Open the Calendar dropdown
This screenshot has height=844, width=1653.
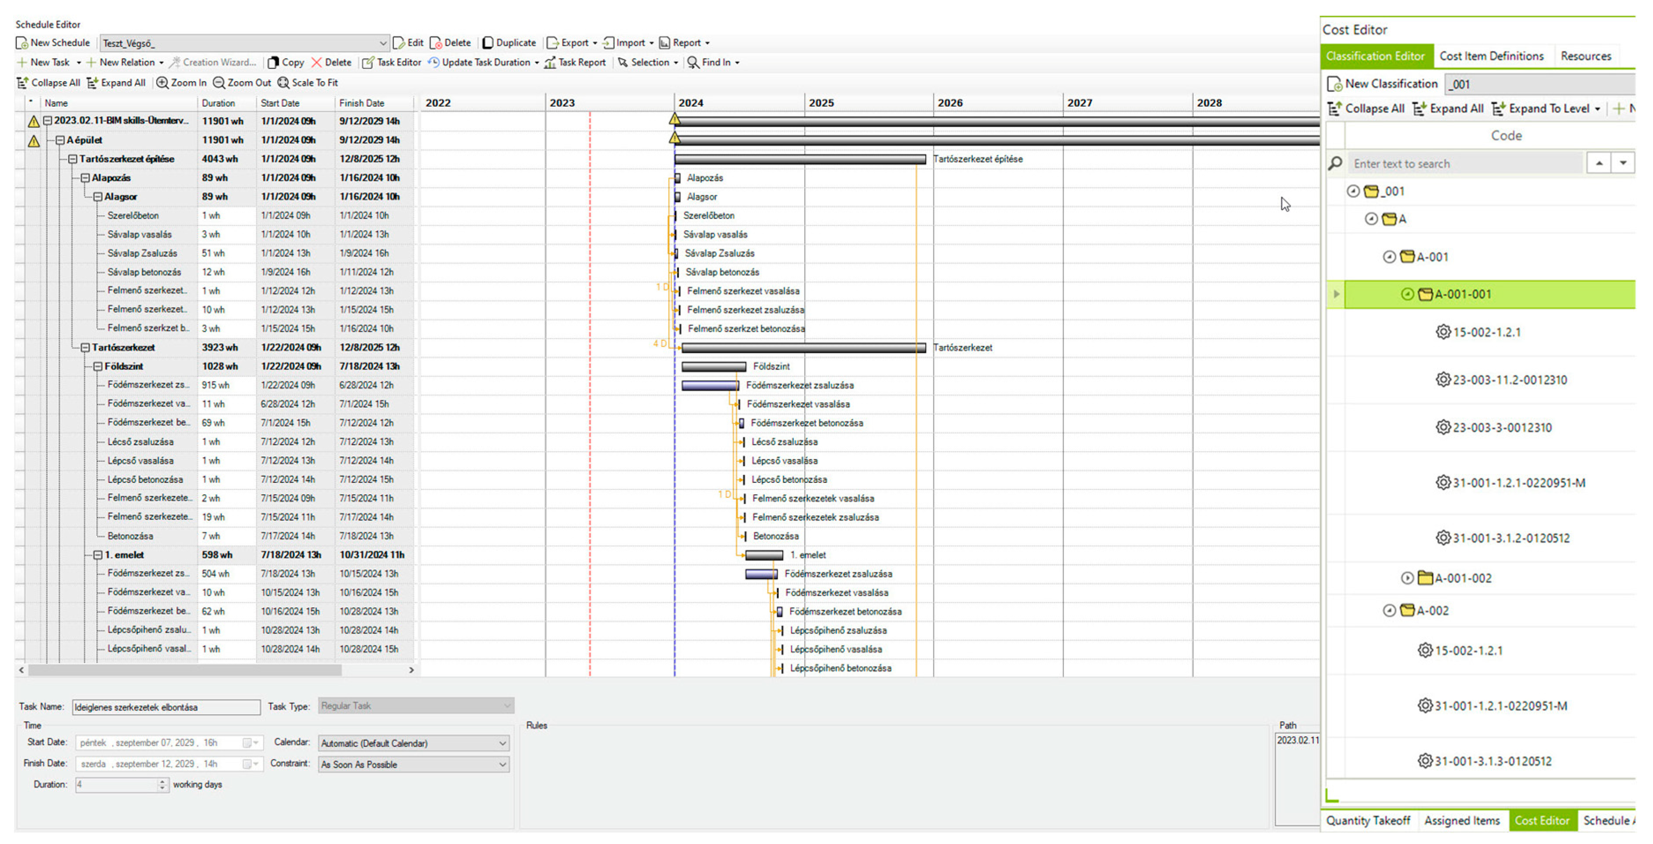pos(503,743)
